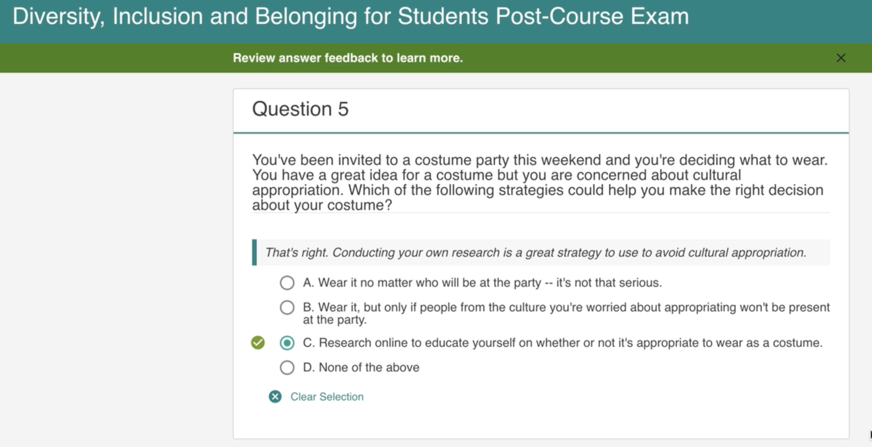The width and height of the screenshot is (872, 447).
Task: Dismiss the green feedback banner with X
Action: pyautogui.click(x=841, y=58)
